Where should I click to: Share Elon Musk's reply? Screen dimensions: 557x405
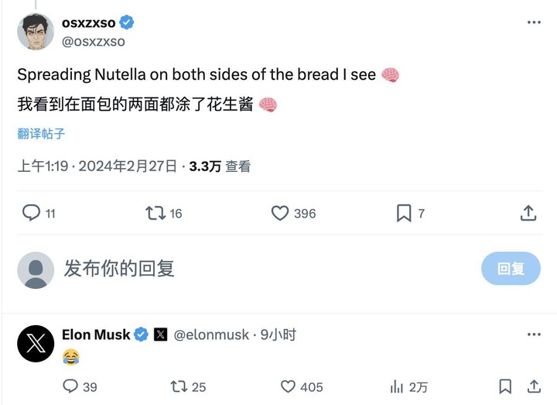pyautogui.click(x=534, y=386)
